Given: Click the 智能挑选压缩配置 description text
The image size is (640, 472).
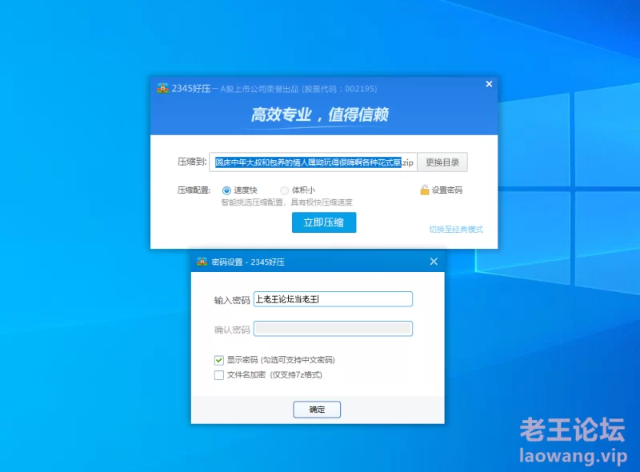Looking at the screenshot, I should [x=286, y=202].
